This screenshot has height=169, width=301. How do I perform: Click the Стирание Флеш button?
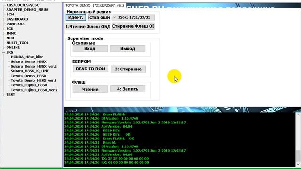133,26
